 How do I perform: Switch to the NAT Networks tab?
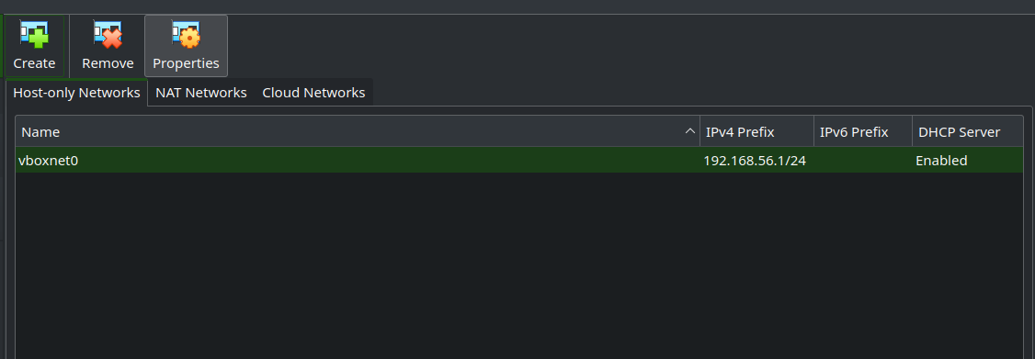(201, 93)
